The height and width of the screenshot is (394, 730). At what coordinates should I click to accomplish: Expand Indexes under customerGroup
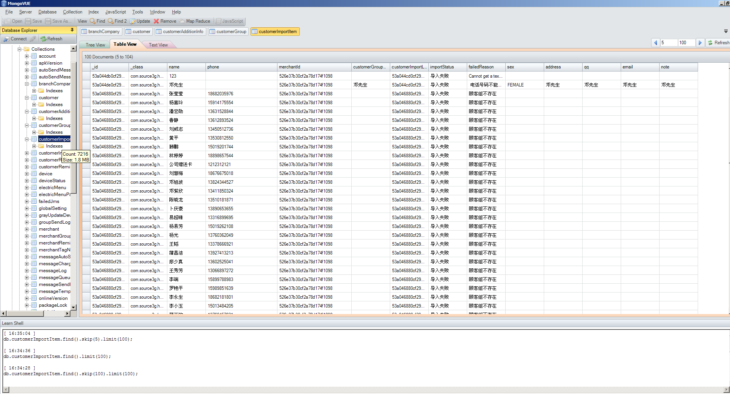pyautogui.click(x=34, y=132)
